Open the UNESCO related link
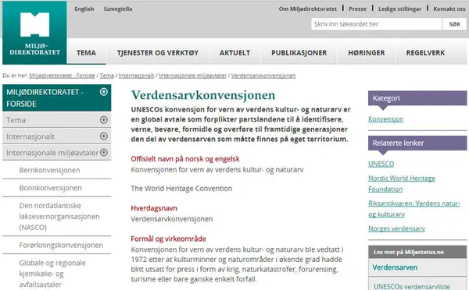This screenshot has width=469, height=290. point(381,164)
